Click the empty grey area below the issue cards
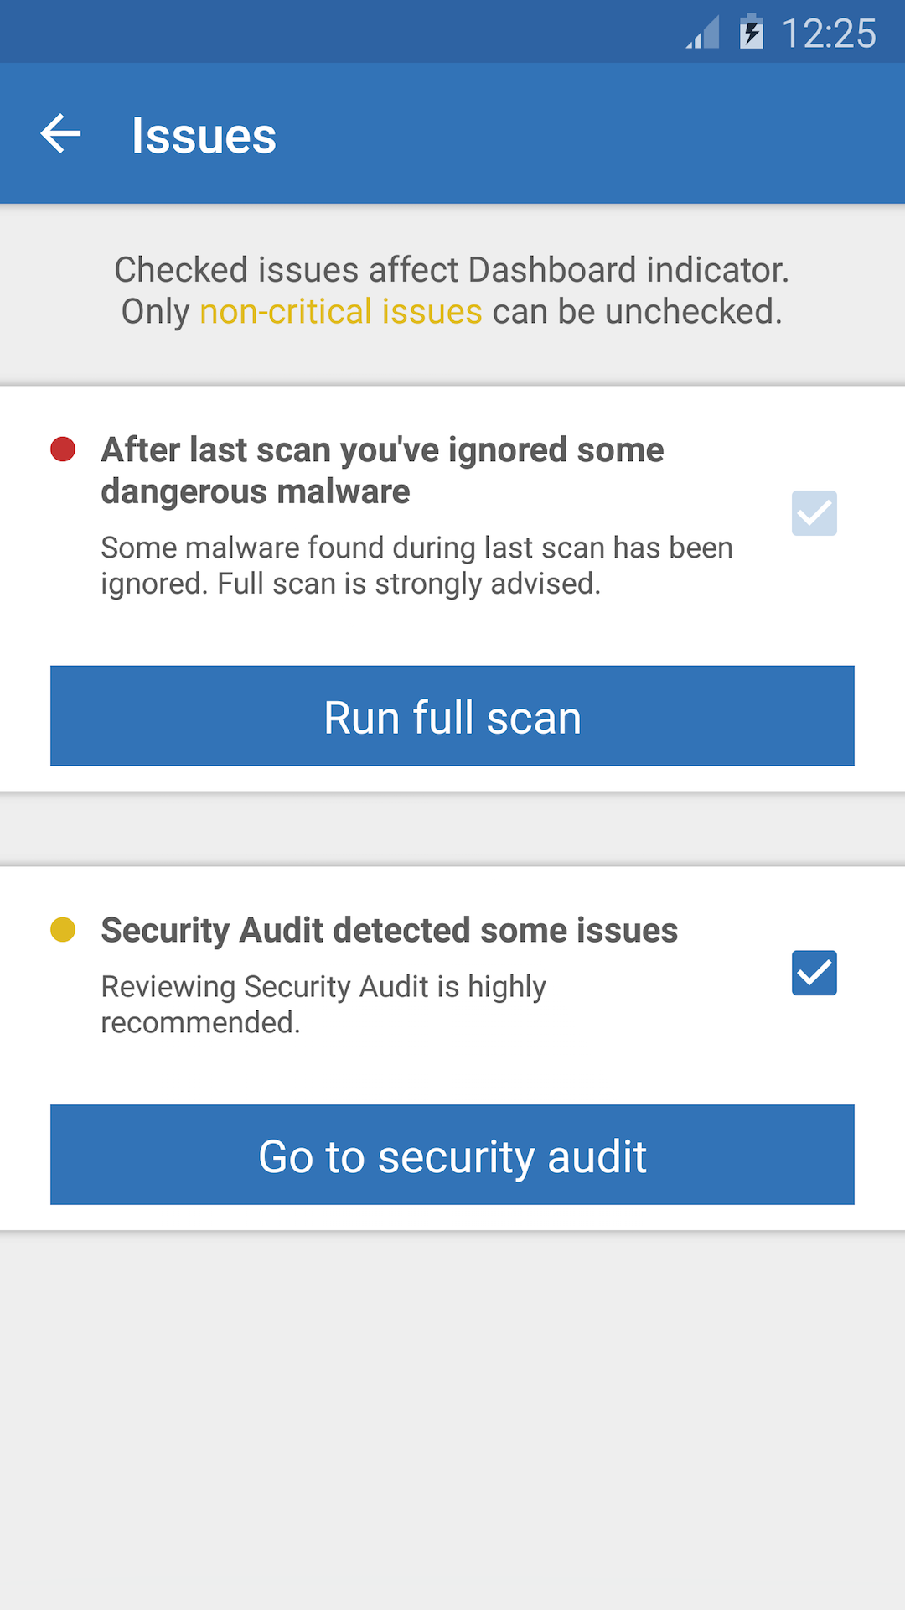Viewport: 905px width, 1610px height. click(x=452, y=1417)
